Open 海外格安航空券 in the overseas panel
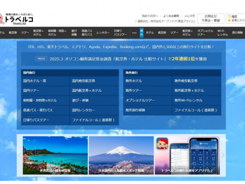Screen dimensions: 245x184 click(196, 81)
